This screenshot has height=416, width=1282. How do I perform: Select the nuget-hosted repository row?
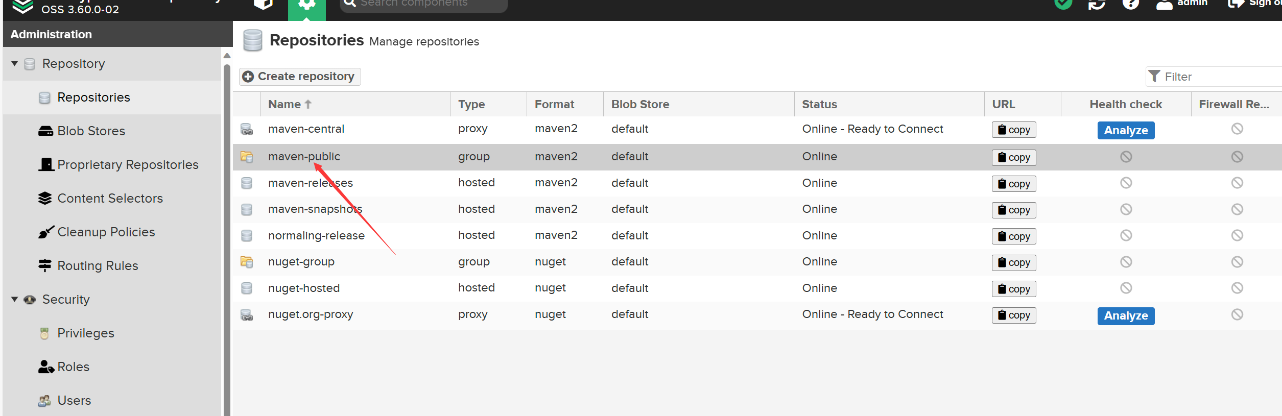coord(304,288)
